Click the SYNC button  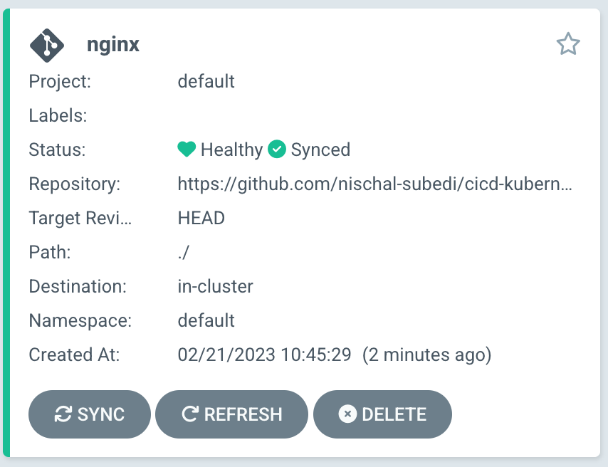(89, 414)
